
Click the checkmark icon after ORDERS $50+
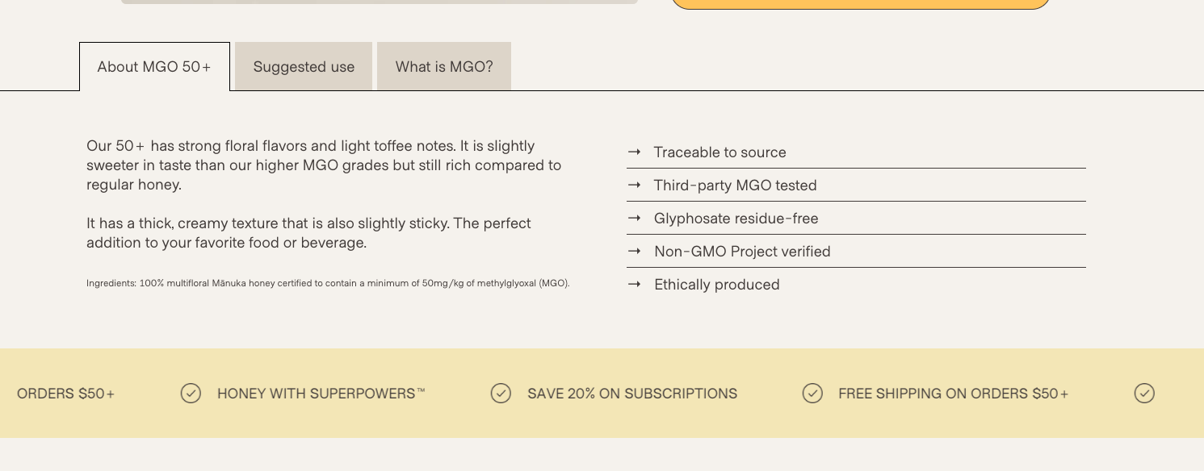click(191, 394)
